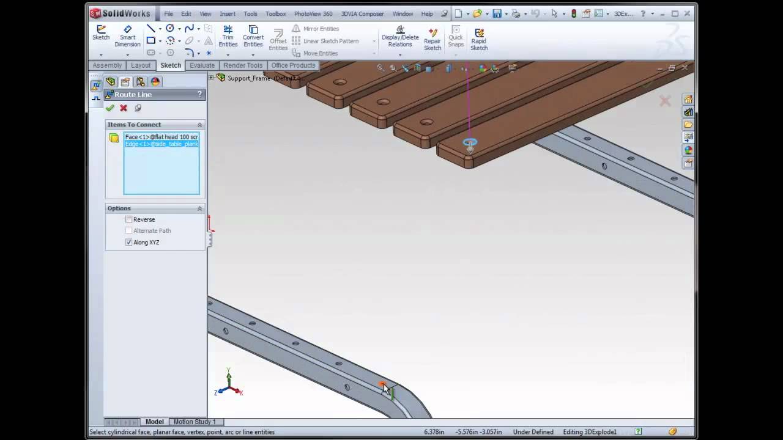Click the 3DEx search field

pos(625,13)
